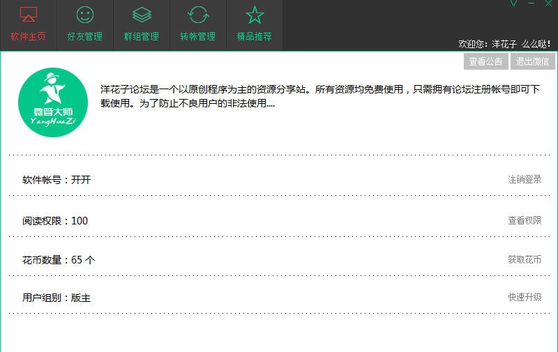Select the 用户组别：版主 text
This screenshot has height=352, width=558.
[56, 298]
